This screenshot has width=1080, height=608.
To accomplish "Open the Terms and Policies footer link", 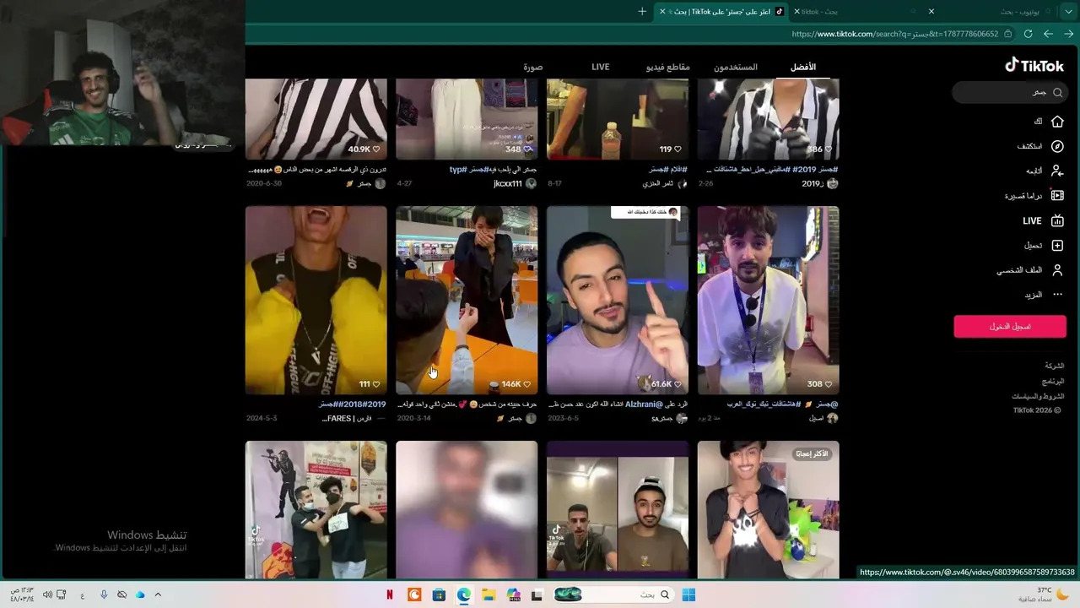I will point(1039,396).
